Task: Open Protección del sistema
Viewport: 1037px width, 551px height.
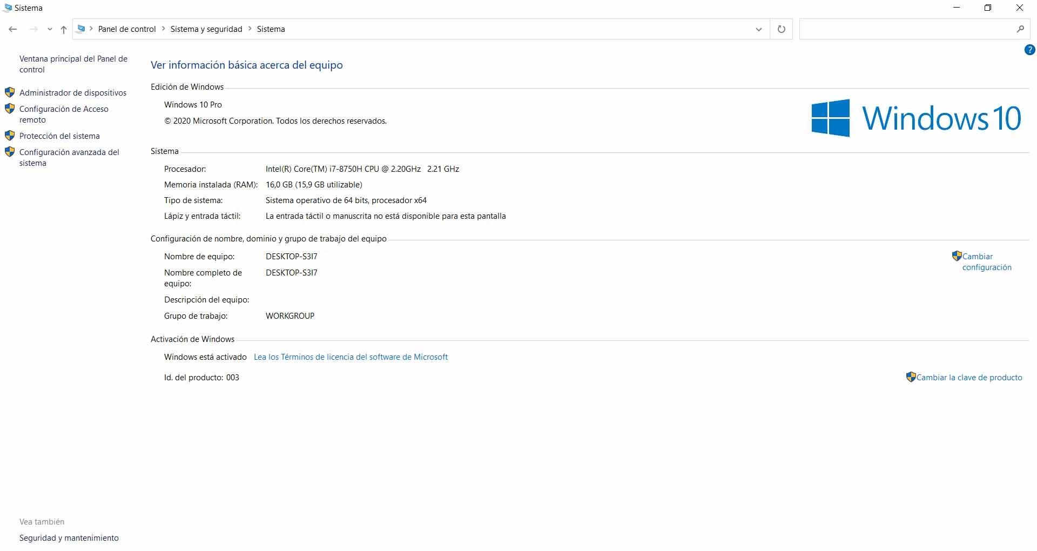Action: 59,136
